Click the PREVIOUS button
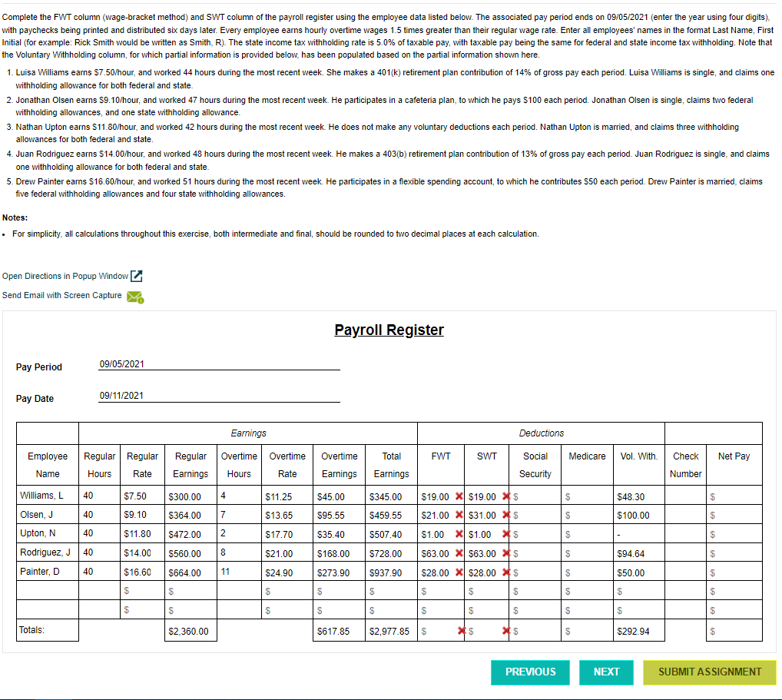Screen dimensions: 782x700 tap(530, 672)
